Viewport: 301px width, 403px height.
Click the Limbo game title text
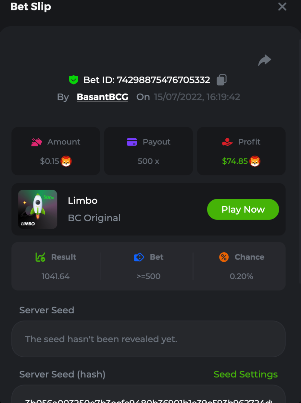(83, 201)
